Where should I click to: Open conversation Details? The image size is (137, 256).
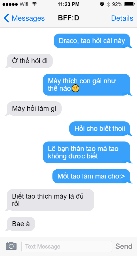(x=122, y=18)
